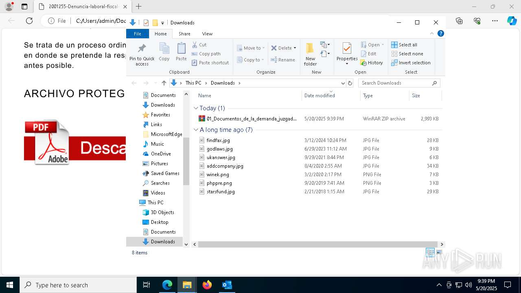Show file History

(x=372, y=63)
